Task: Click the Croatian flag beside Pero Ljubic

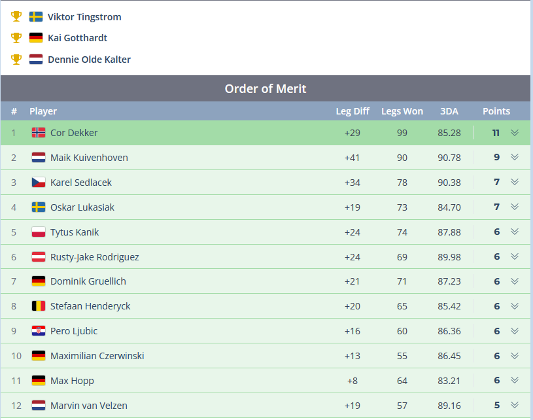Action: point(39,331)
